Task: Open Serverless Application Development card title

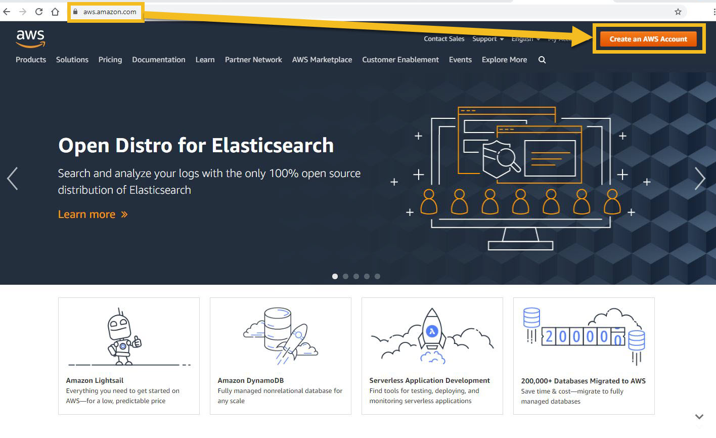Action: point(430,380)
